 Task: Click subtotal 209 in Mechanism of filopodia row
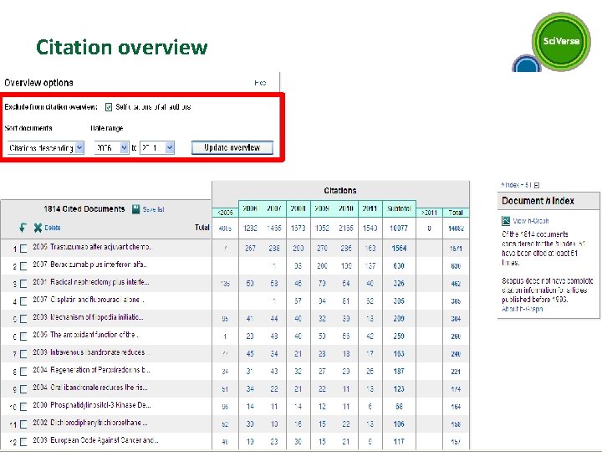(399, 319)
